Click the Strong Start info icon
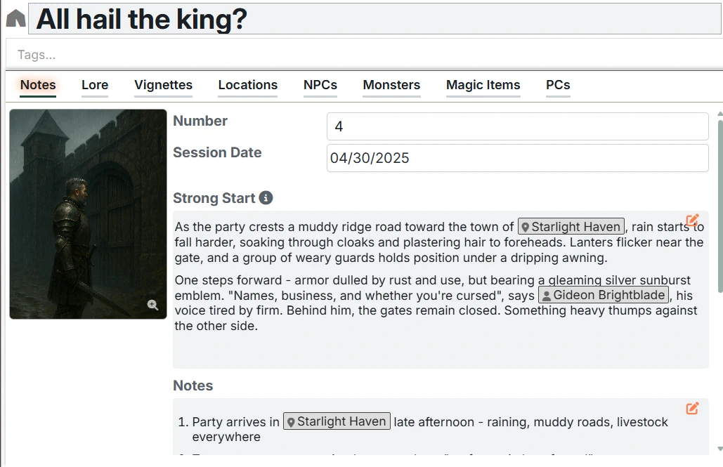The width and height of the screenshot is (723, 467). point(266,198)
